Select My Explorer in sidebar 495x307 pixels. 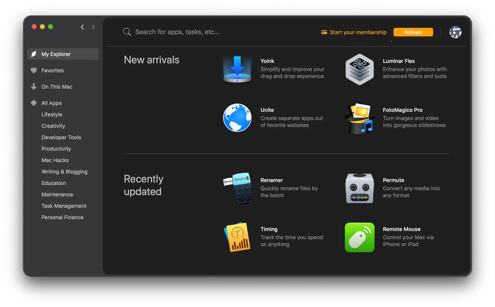click(63, 54)
